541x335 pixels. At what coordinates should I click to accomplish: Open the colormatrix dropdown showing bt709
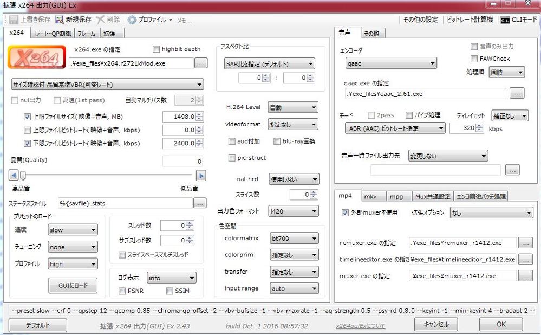tap(294, 238)
